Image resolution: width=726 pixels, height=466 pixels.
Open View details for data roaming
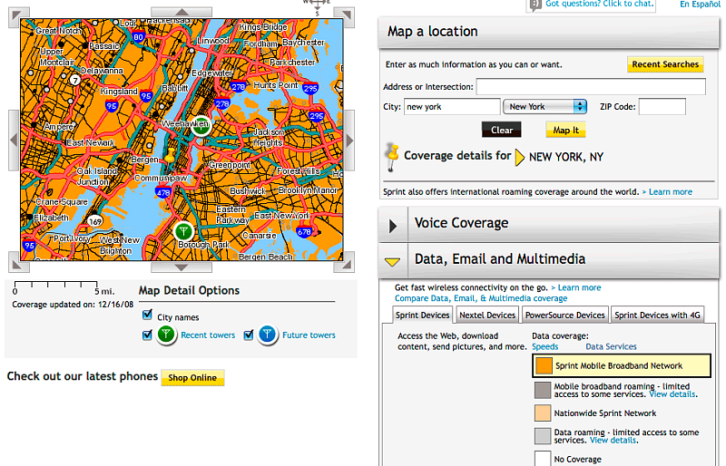[x=613, y=440]
